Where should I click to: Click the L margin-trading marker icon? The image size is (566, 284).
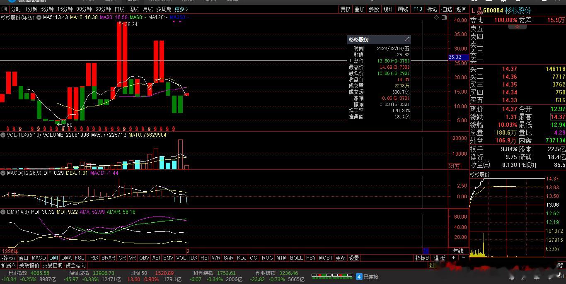tap(473, 10)
